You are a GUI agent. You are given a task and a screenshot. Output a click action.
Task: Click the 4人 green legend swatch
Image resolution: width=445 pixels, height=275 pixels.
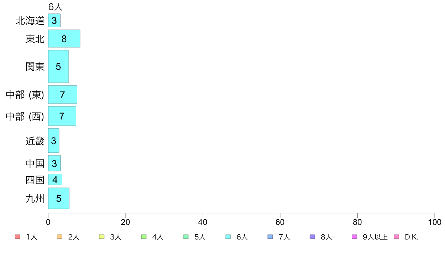[x=144, y=237]
